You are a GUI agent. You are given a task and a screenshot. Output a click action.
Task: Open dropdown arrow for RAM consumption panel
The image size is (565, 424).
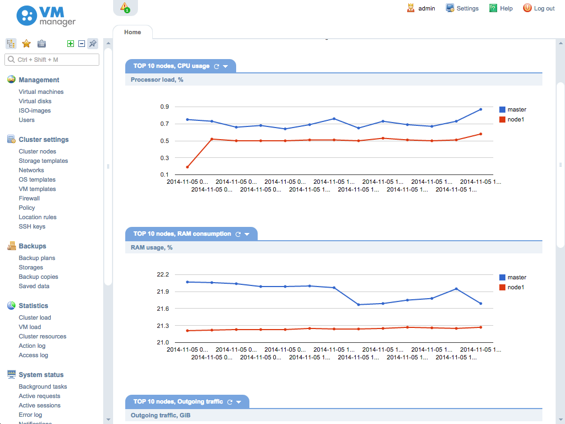point(247,234)
